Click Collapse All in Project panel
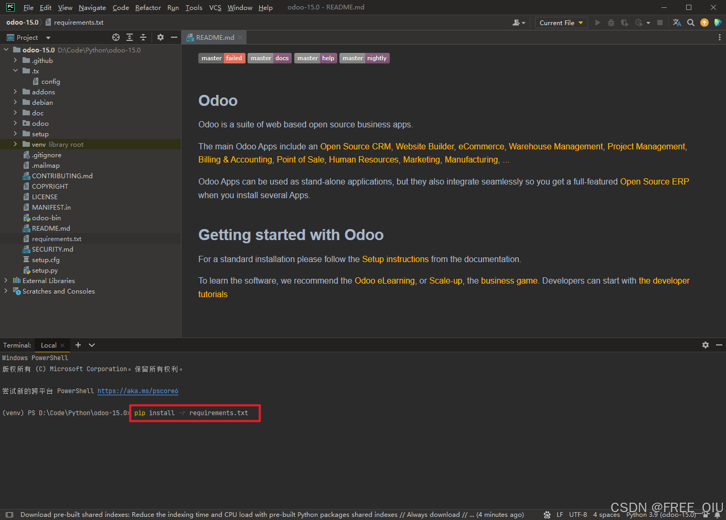 (143, 37)
